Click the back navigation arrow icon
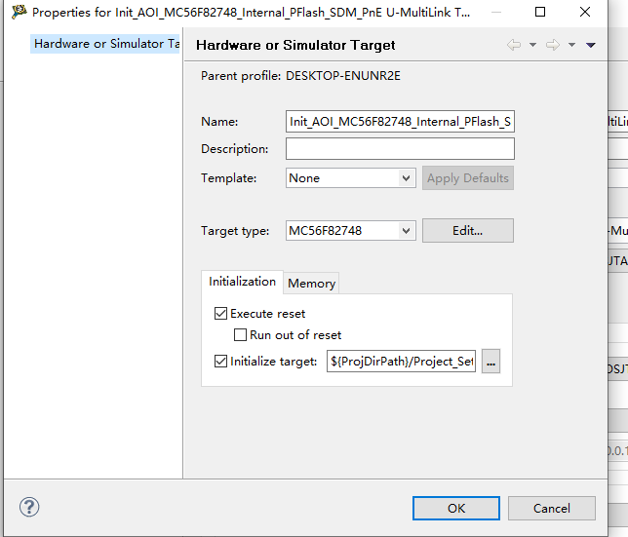 pos(514,45)
